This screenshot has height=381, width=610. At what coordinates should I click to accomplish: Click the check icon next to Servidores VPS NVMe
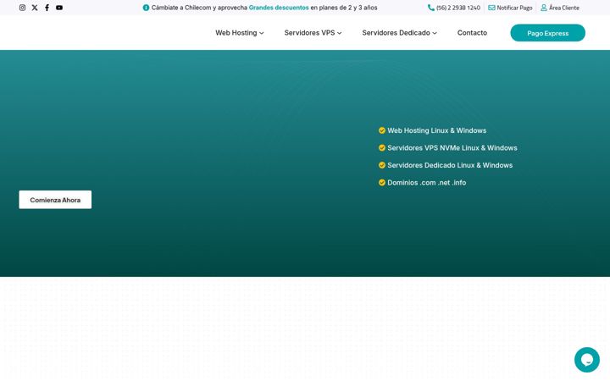[x=382, y=147]
